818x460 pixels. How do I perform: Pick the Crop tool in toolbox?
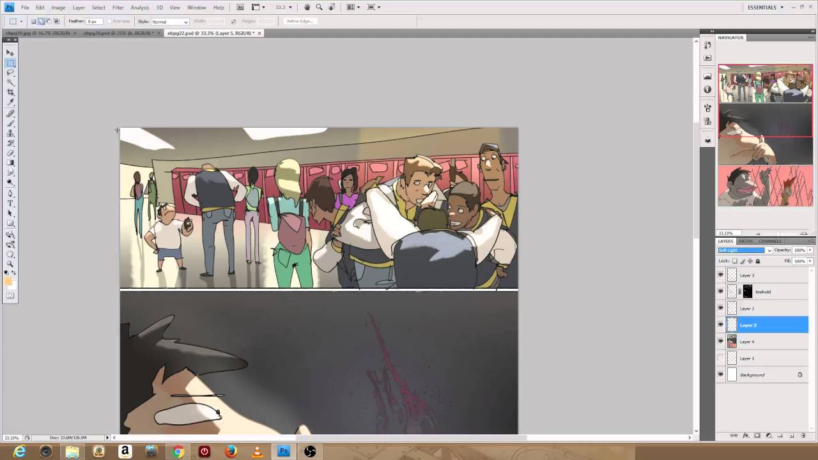pyautogui.click(x=10, y=93)
